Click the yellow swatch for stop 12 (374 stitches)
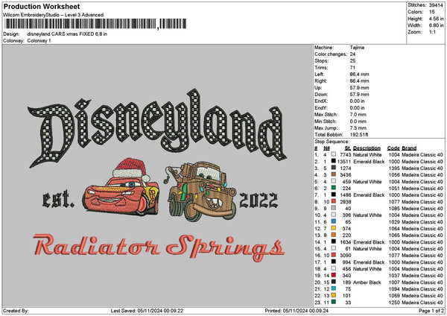This screenshot has height=316, width=447. [x=333, y=229]
